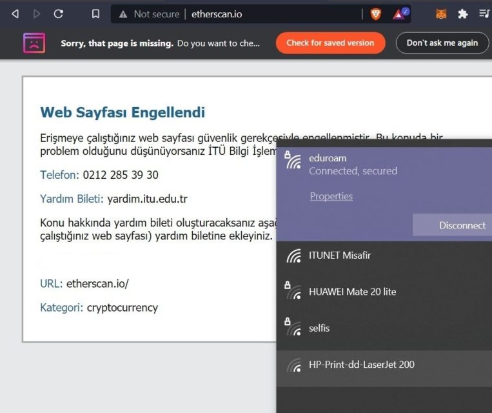Viewport: 492px width, 413px height.
Task: Click Sorry, that page is missing message
Action: click(117, 43)
